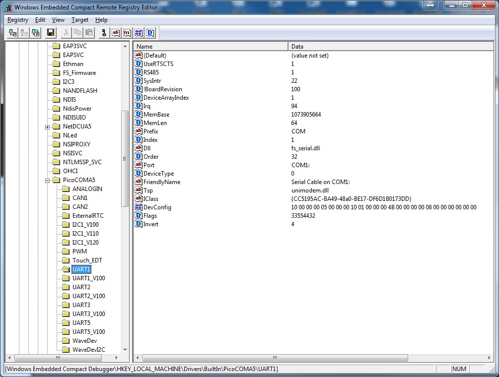Select the ANALOGIN key in the tree

pyautogui.click(x=87, y=189)
